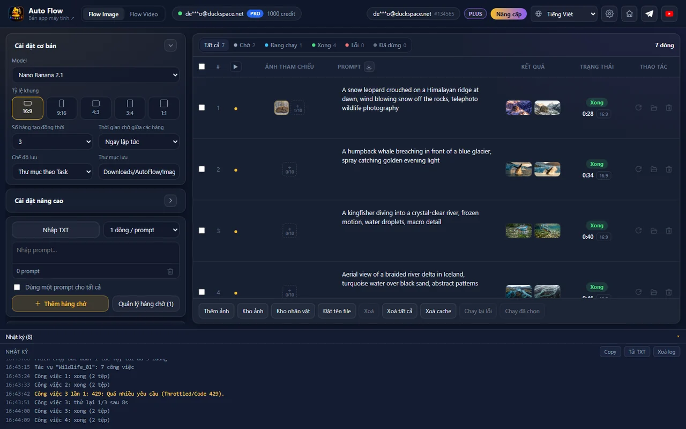Select the 9:16 aspect ratio
This screenshot has width=686, height=429.
coord(62,108)
